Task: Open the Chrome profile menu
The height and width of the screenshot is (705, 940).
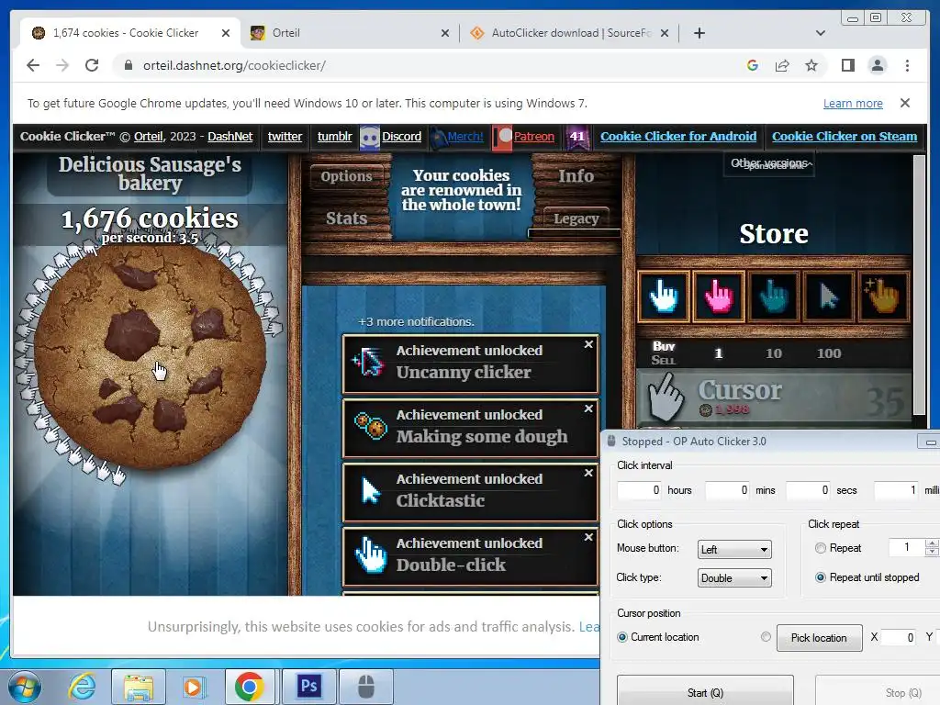Action: tap(877, 65)
